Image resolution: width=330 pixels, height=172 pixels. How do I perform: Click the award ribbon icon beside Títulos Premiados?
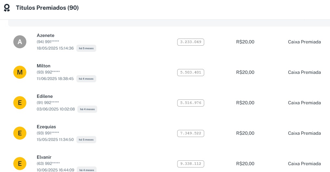point(7,8)
